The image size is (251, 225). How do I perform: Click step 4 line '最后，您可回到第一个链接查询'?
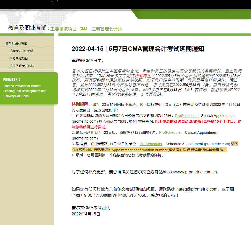tap(117, 155)
